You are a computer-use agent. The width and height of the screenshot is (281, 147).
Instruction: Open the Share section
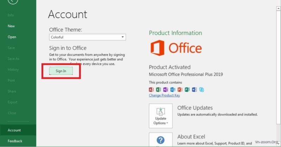tap(12, 91)
